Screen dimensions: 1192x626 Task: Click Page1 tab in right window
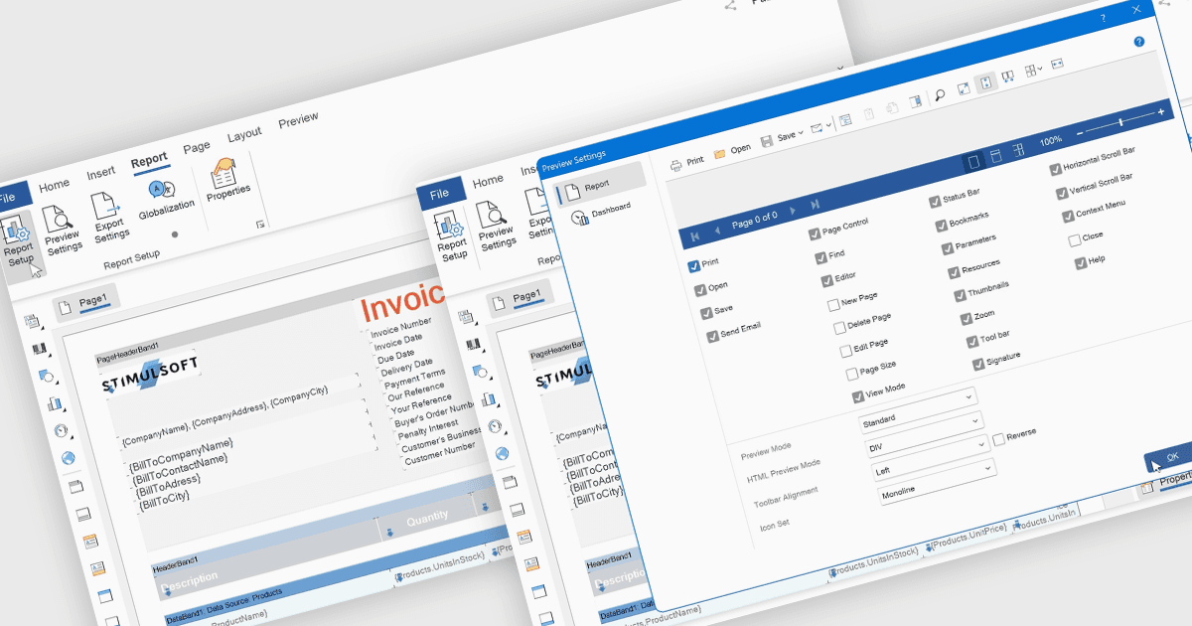[x=520, y=298]
